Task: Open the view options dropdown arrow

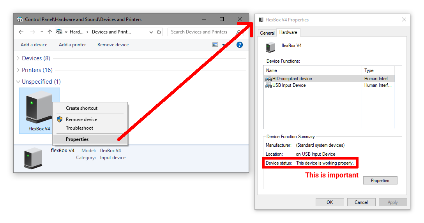Action: [x=223, y=45]
